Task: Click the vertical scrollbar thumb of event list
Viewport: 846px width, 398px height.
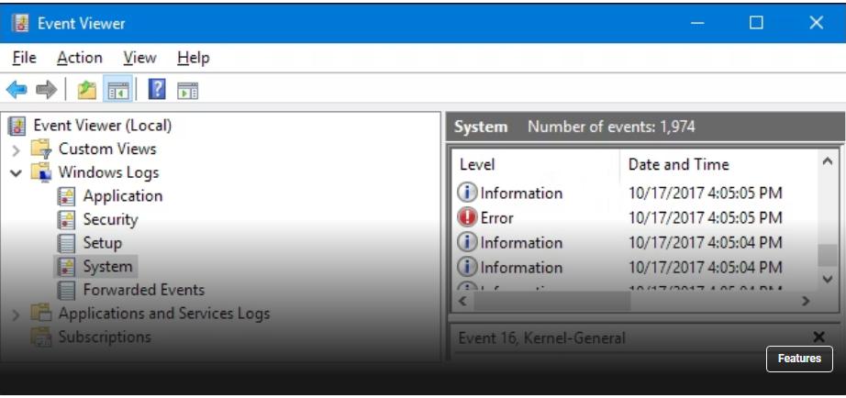Action: point(828,255)
